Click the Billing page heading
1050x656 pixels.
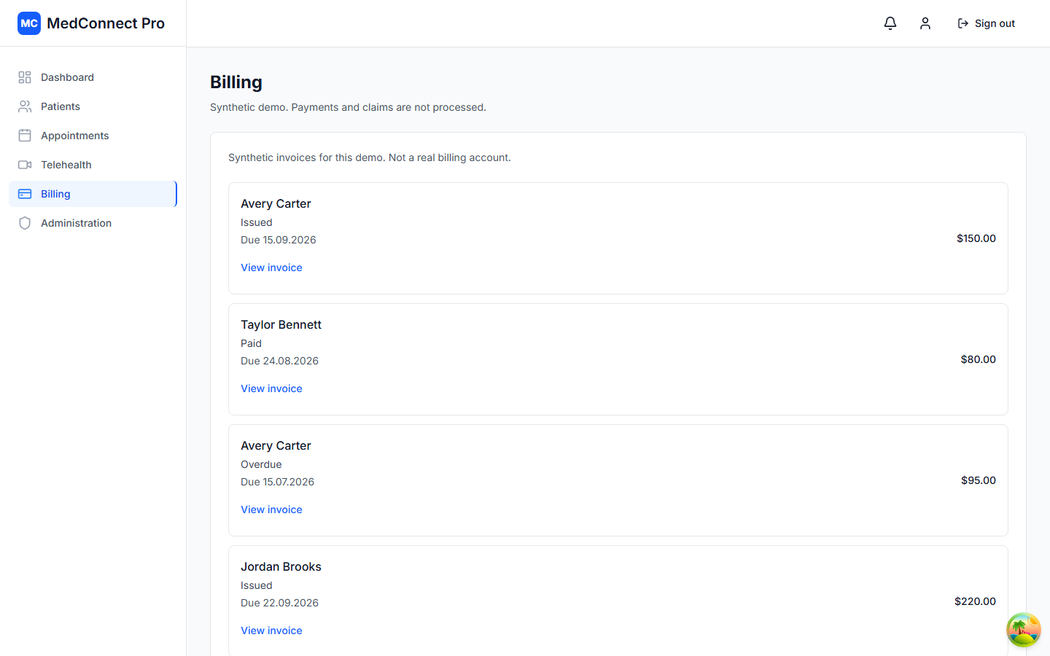pyautogui.click(x=236, y=82)
